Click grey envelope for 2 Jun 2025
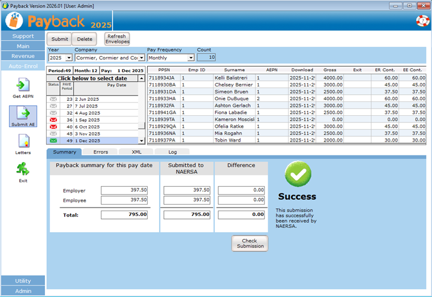The height and width of the screenshot is (297, 432). pyautogui.click(x=54, y=99)
